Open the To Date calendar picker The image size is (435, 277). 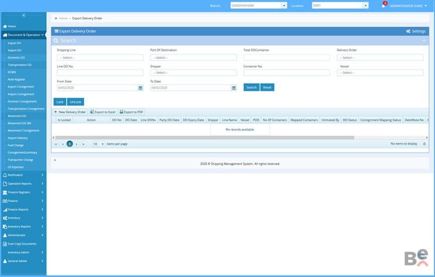coord(234,88)
